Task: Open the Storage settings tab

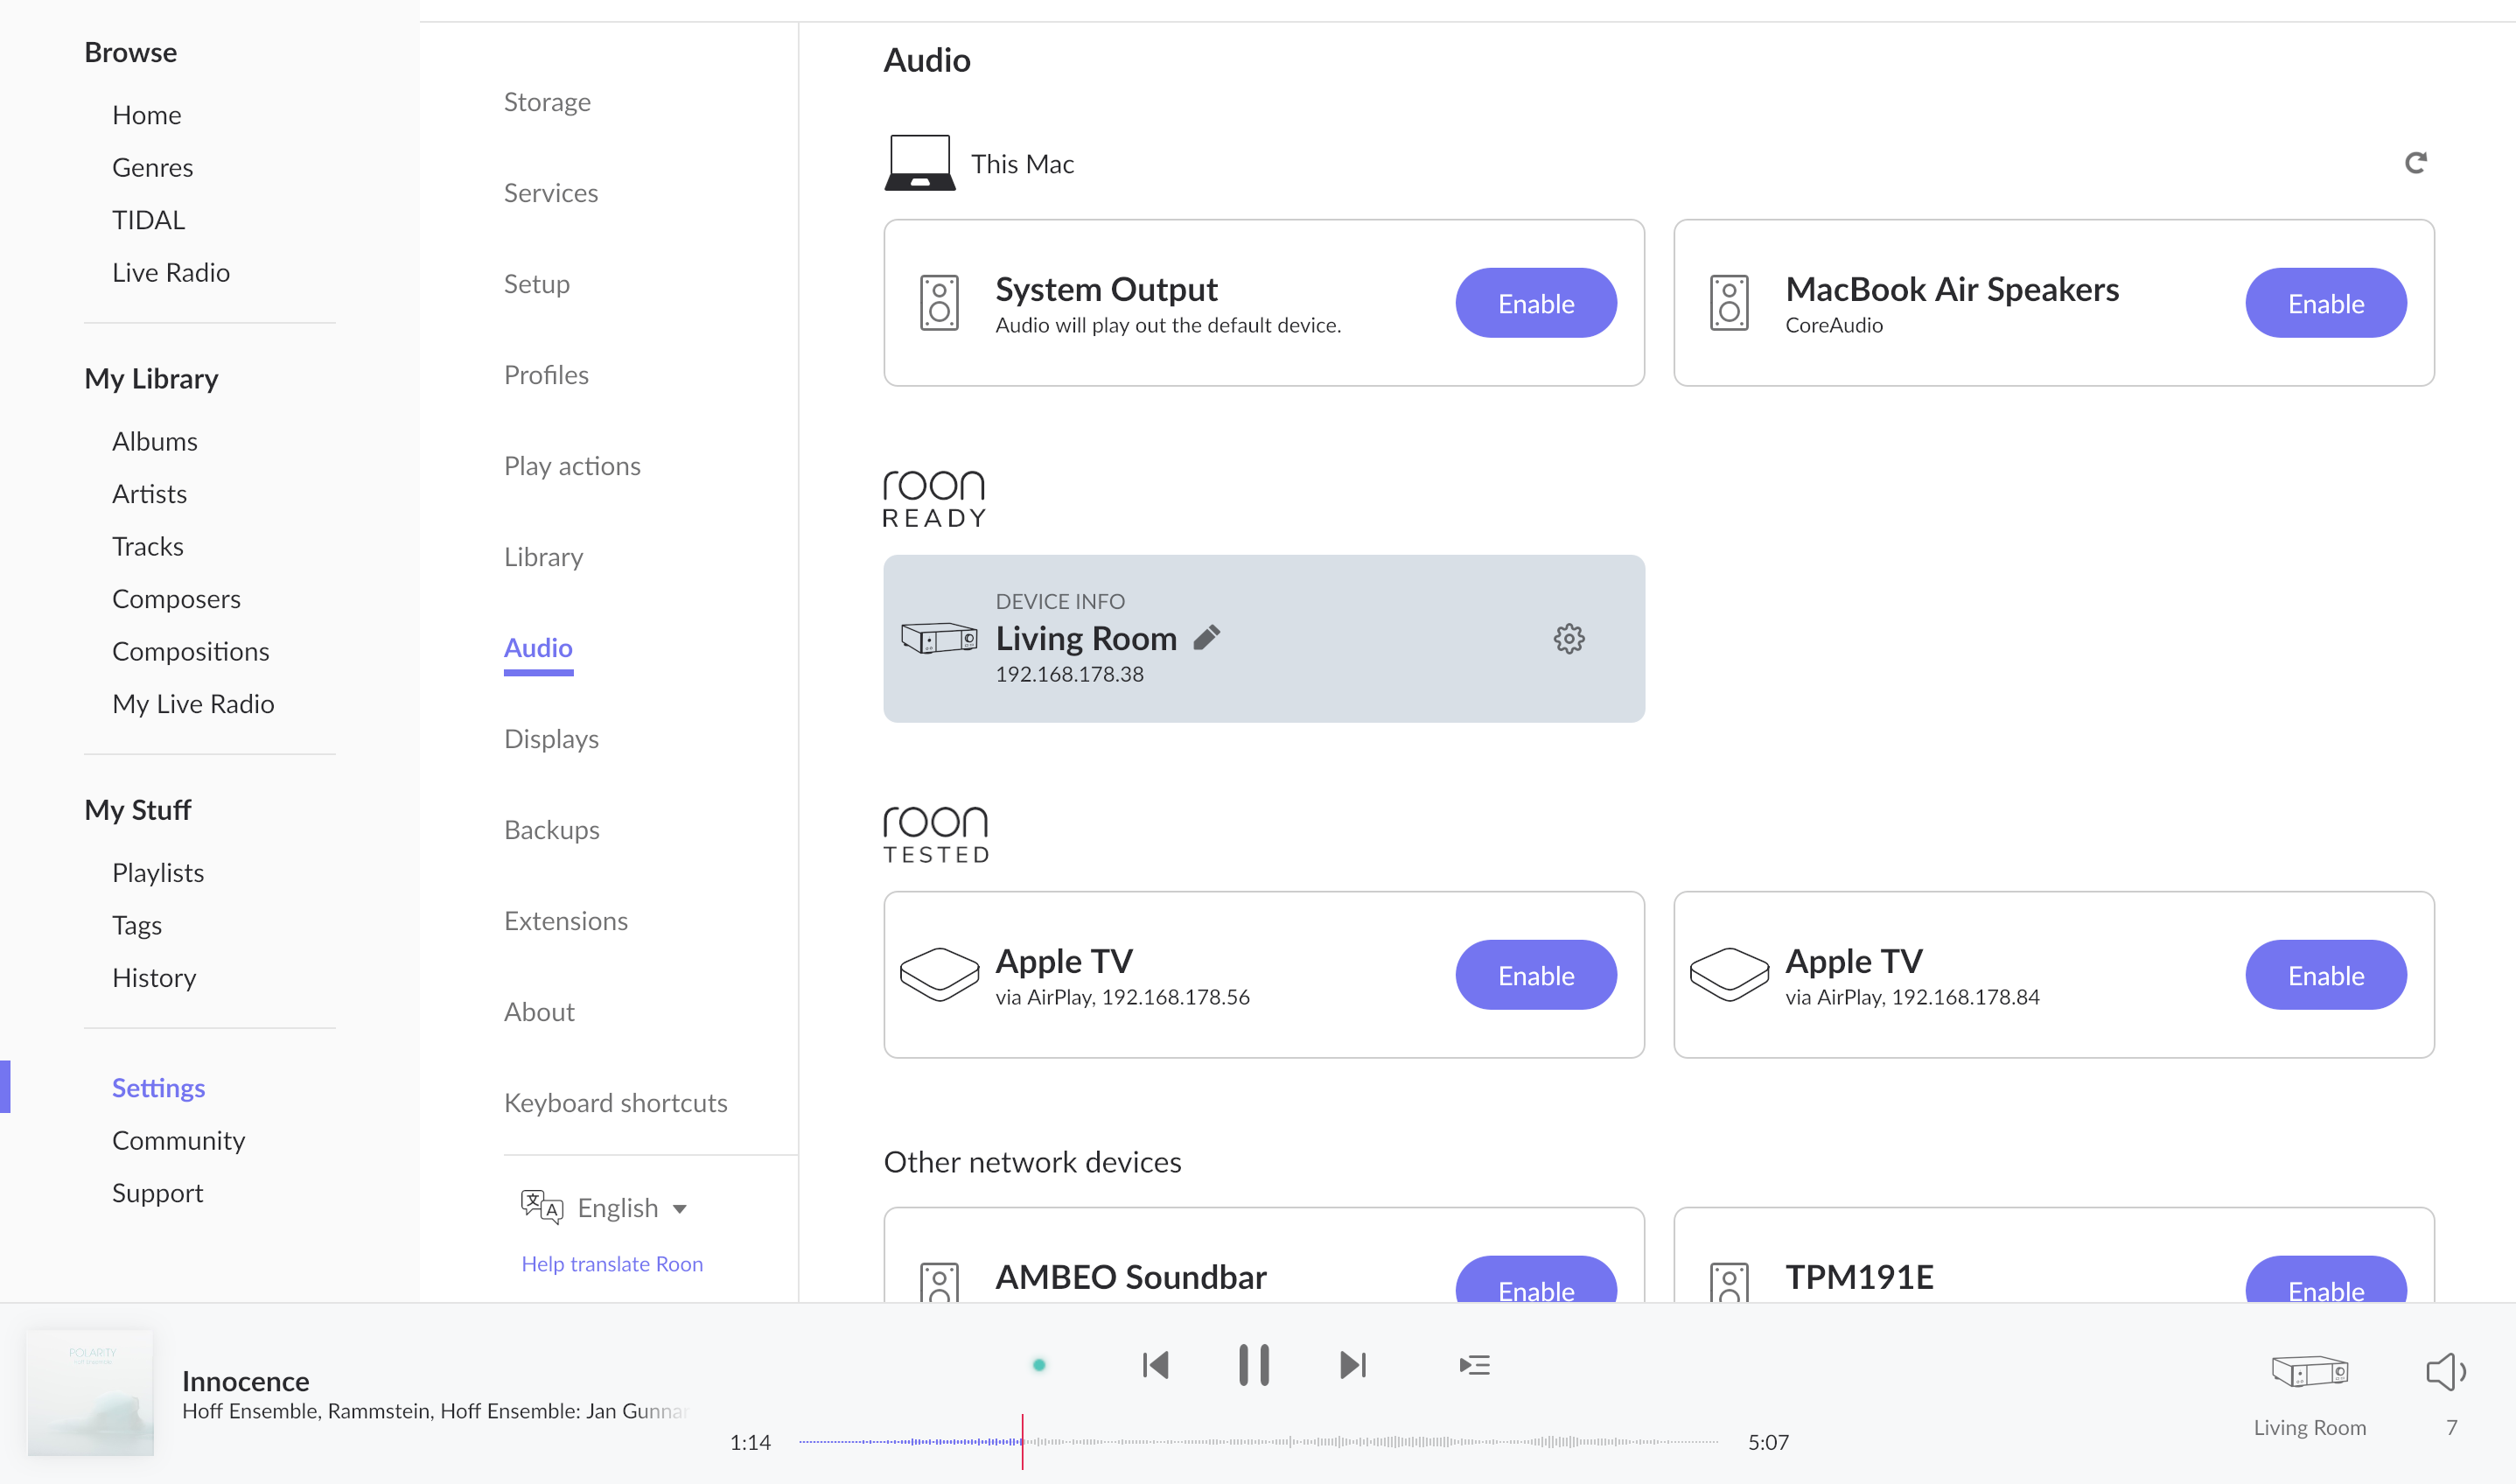Action: click(547, 102)
